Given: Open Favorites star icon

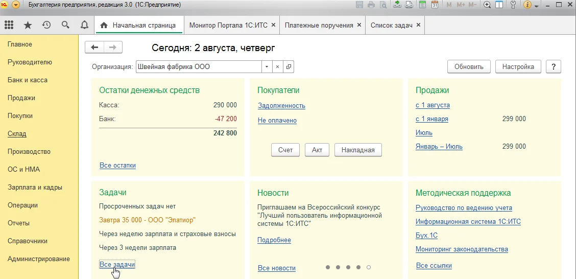Looking at the screenshot, I should 28,25.
